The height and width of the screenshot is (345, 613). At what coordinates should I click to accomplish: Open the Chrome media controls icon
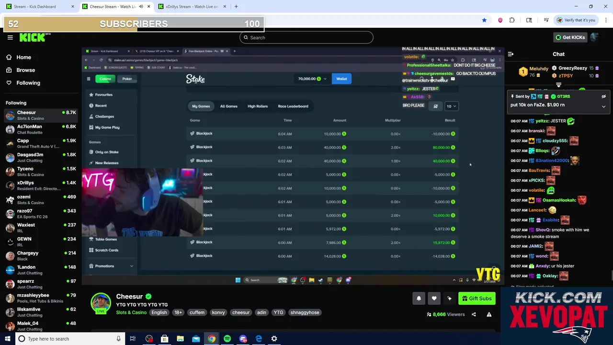pos(546,20)
